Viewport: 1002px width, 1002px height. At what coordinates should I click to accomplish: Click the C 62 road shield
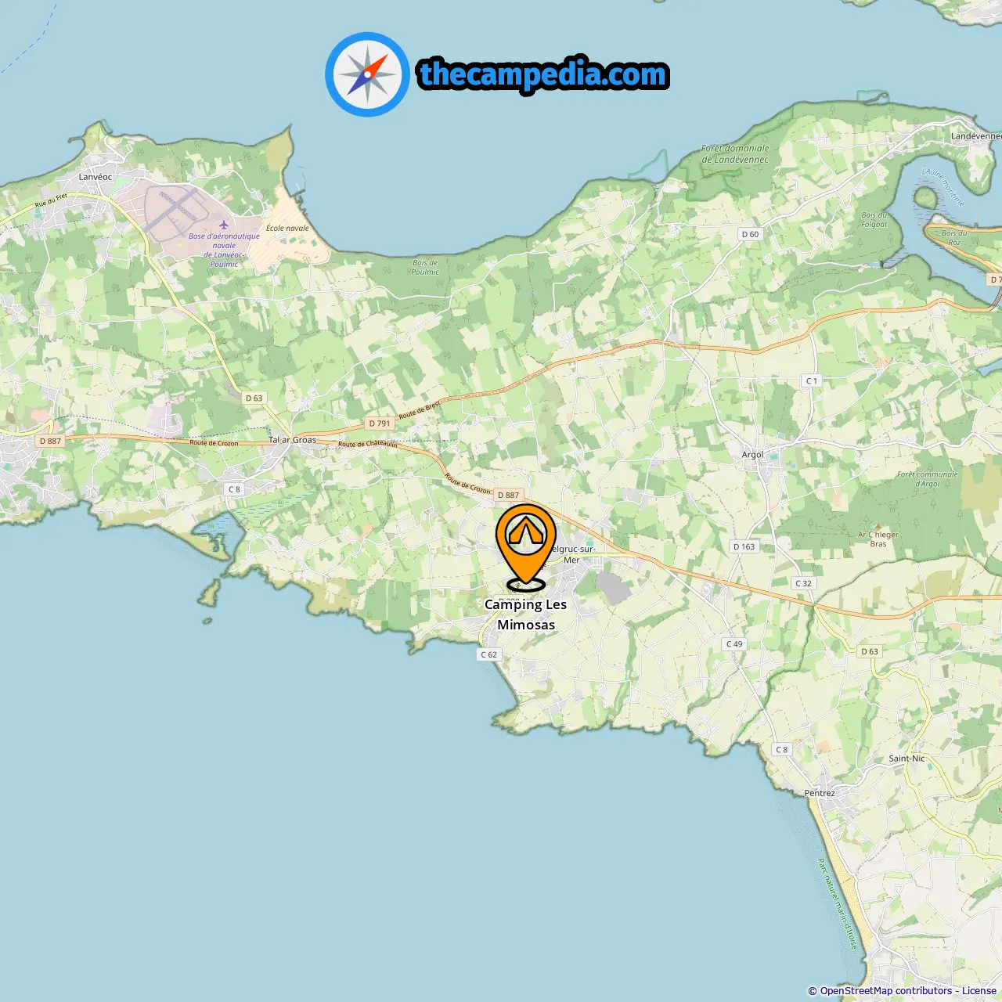click(489, 654)
